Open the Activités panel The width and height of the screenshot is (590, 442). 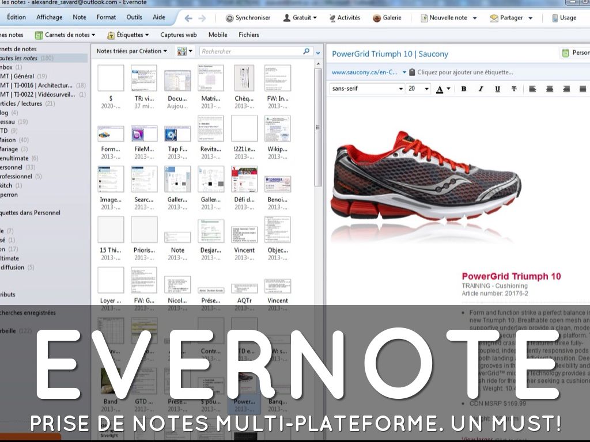click(344, 18)
